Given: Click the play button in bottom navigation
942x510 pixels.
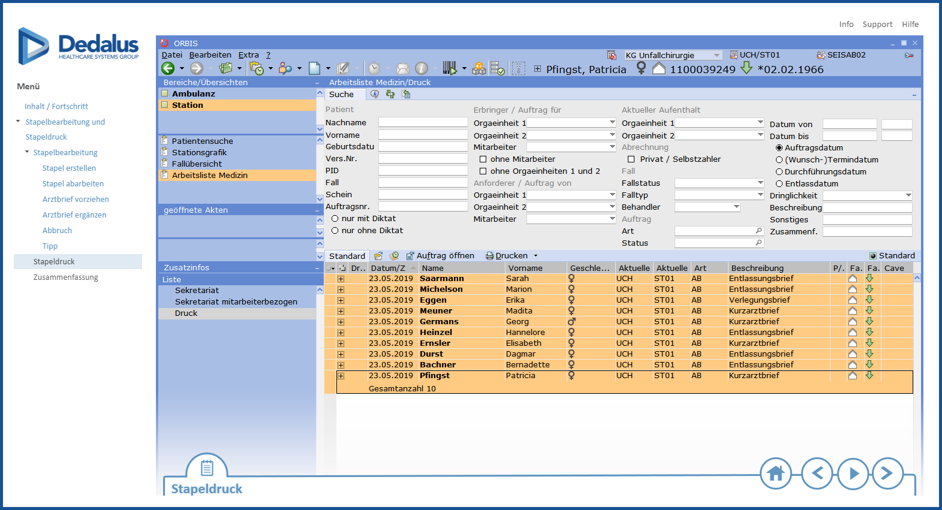Looking at the screenshot, I should pos(853,473).
